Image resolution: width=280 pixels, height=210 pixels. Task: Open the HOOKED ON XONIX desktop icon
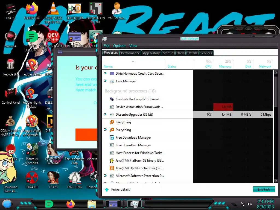coord(96,13)
